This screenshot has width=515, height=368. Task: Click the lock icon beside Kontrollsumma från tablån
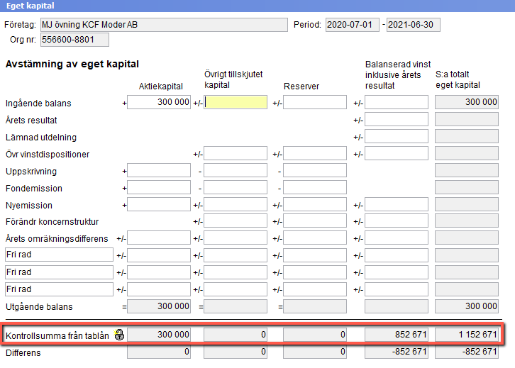[x=119, y=335]
